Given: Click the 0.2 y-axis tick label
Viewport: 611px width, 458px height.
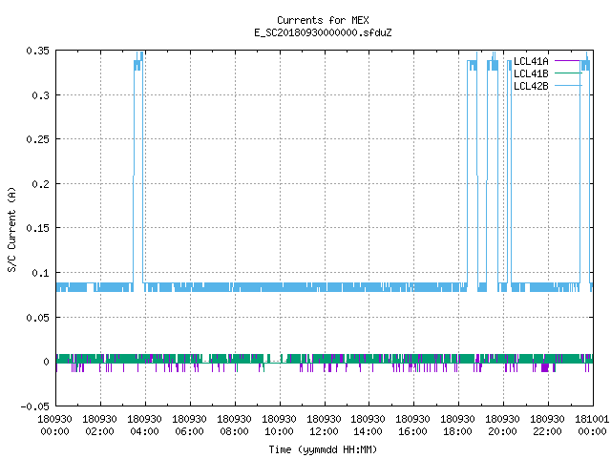Looking at the screenshot, I should 40,184.
